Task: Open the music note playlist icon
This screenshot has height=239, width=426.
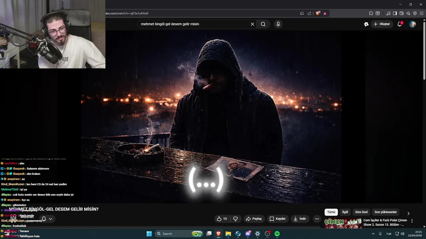Action: point(388,13)
